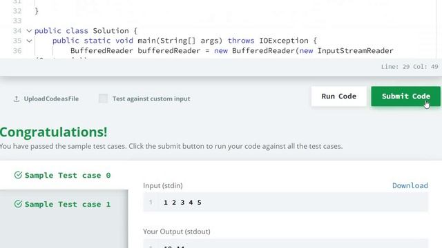Collapse the fold arrow at line 35
The width and height of the screenshot is (442, 248).
pyautogui.click(x=29, y=41)
